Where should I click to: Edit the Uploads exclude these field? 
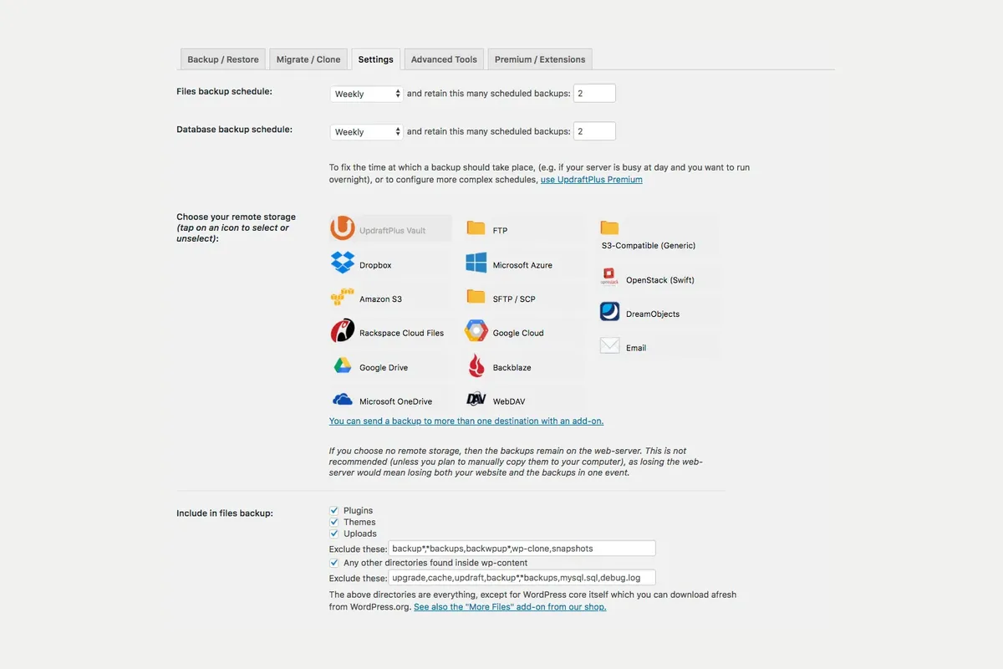click(x=522, y=549)
